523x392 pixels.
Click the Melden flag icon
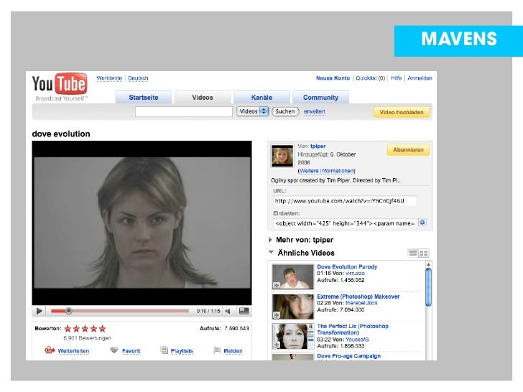tap(217, 350)
